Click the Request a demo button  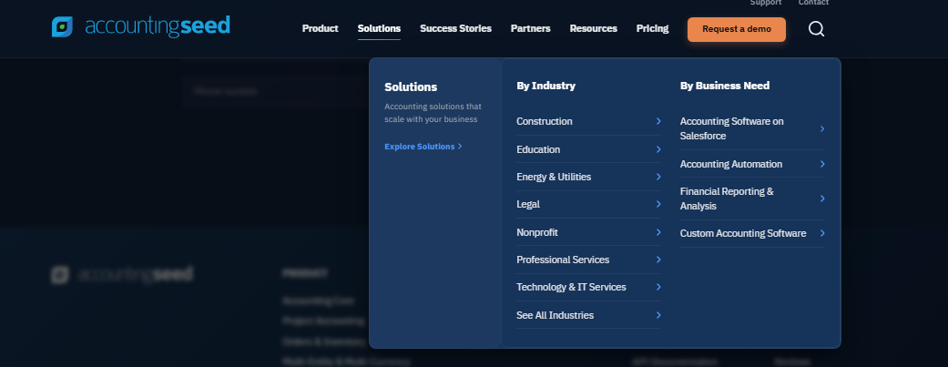coord(737,29)
